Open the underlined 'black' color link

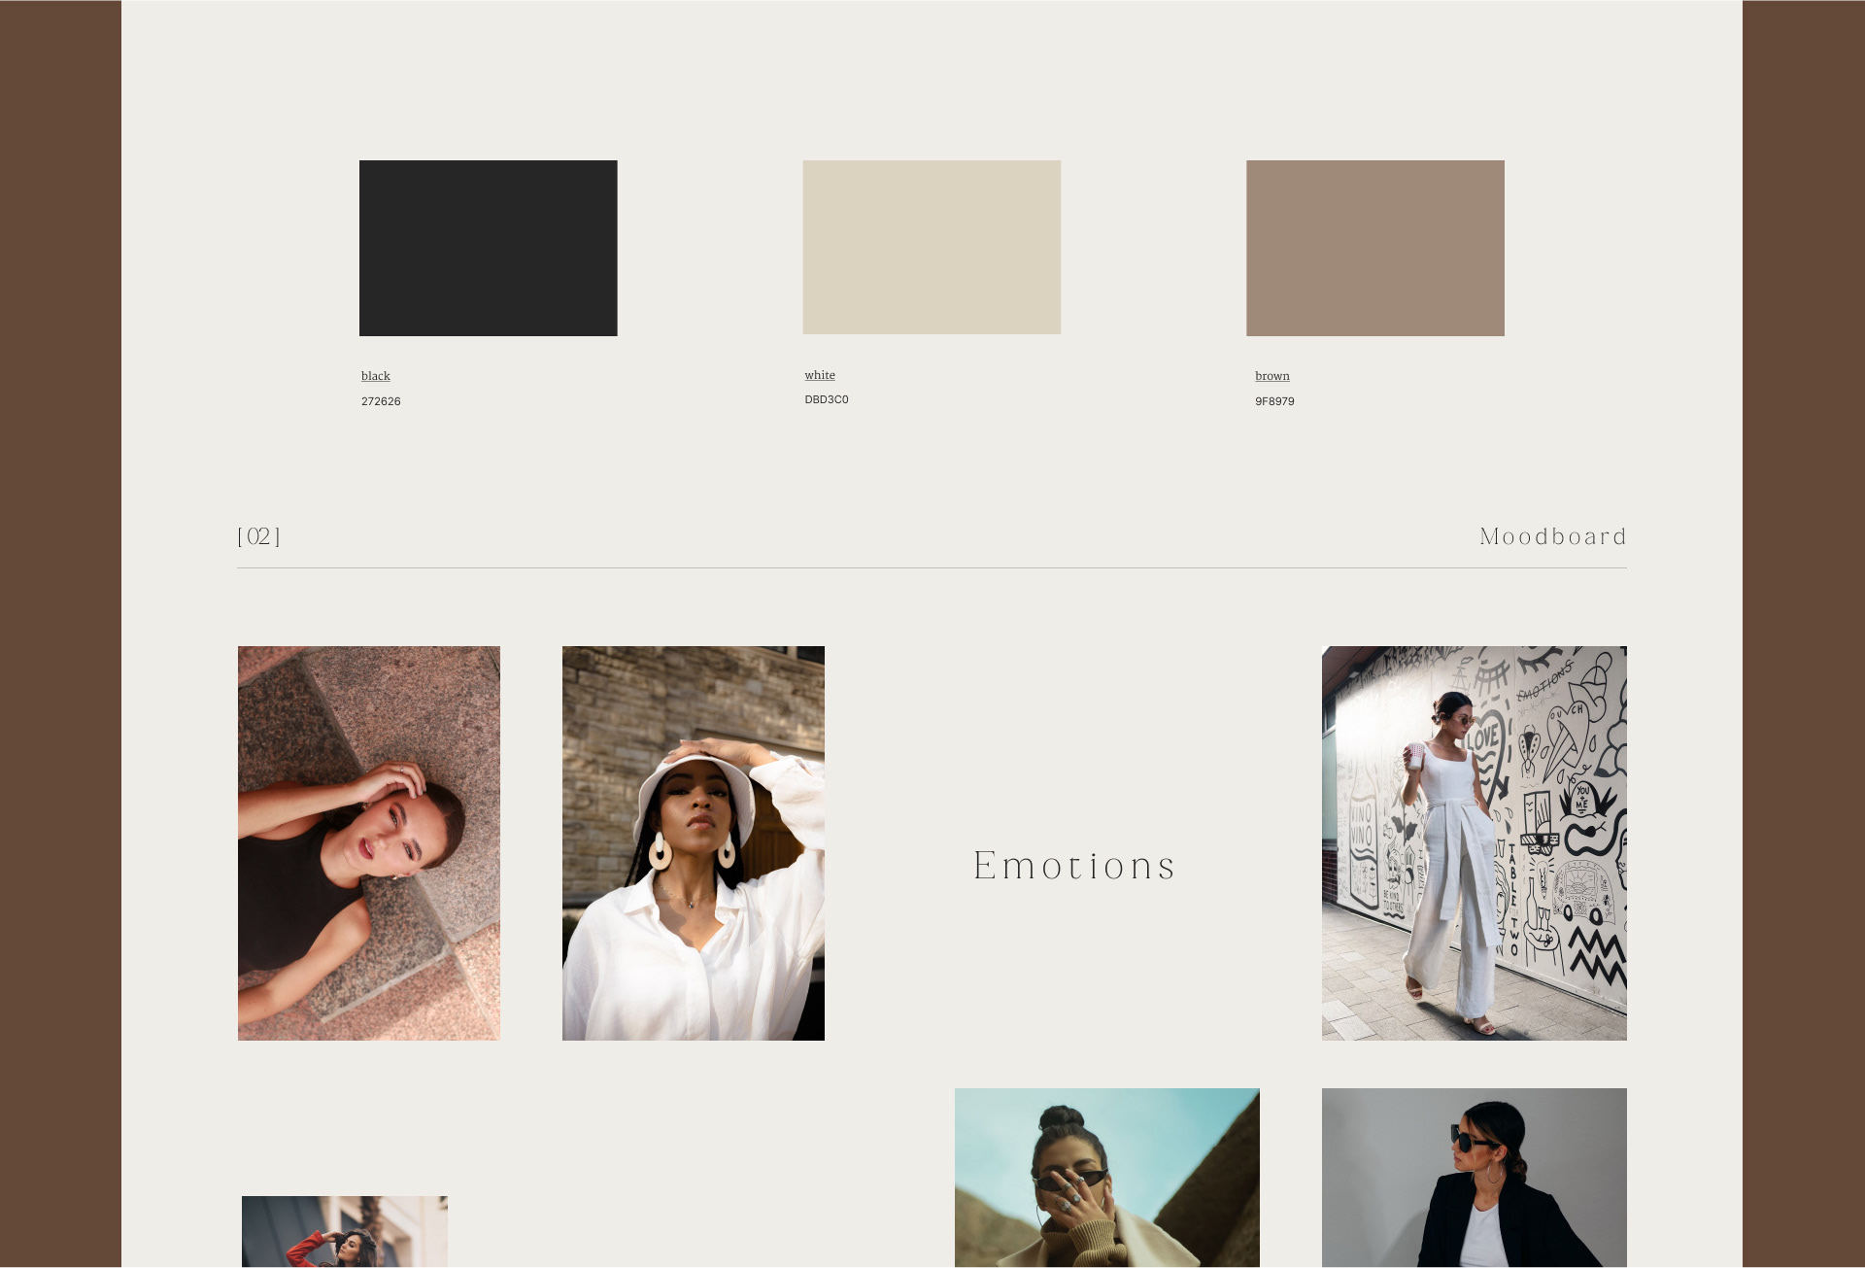click(x=375, y=376)
